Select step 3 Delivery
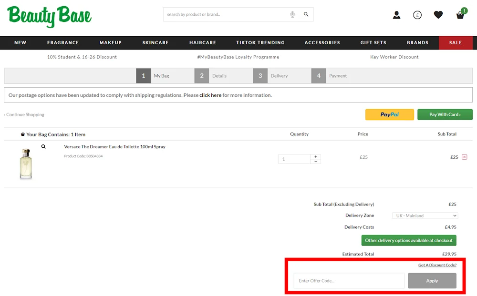 pos(271,76)
